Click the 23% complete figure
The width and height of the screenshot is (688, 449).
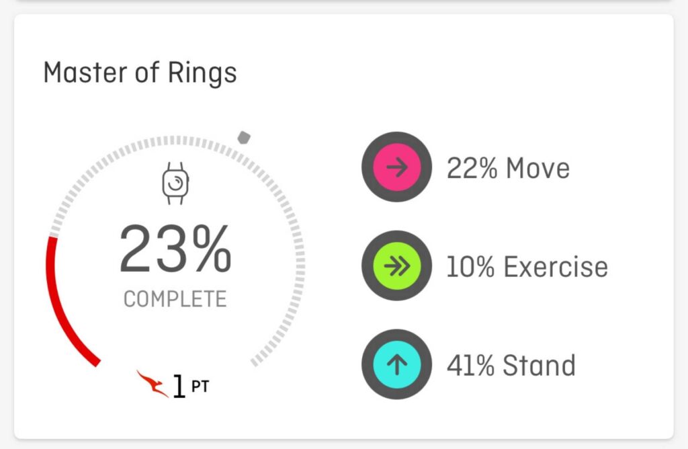pos(175,249)
